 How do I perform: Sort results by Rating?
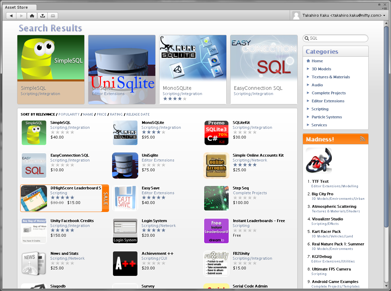coord(116,114)
